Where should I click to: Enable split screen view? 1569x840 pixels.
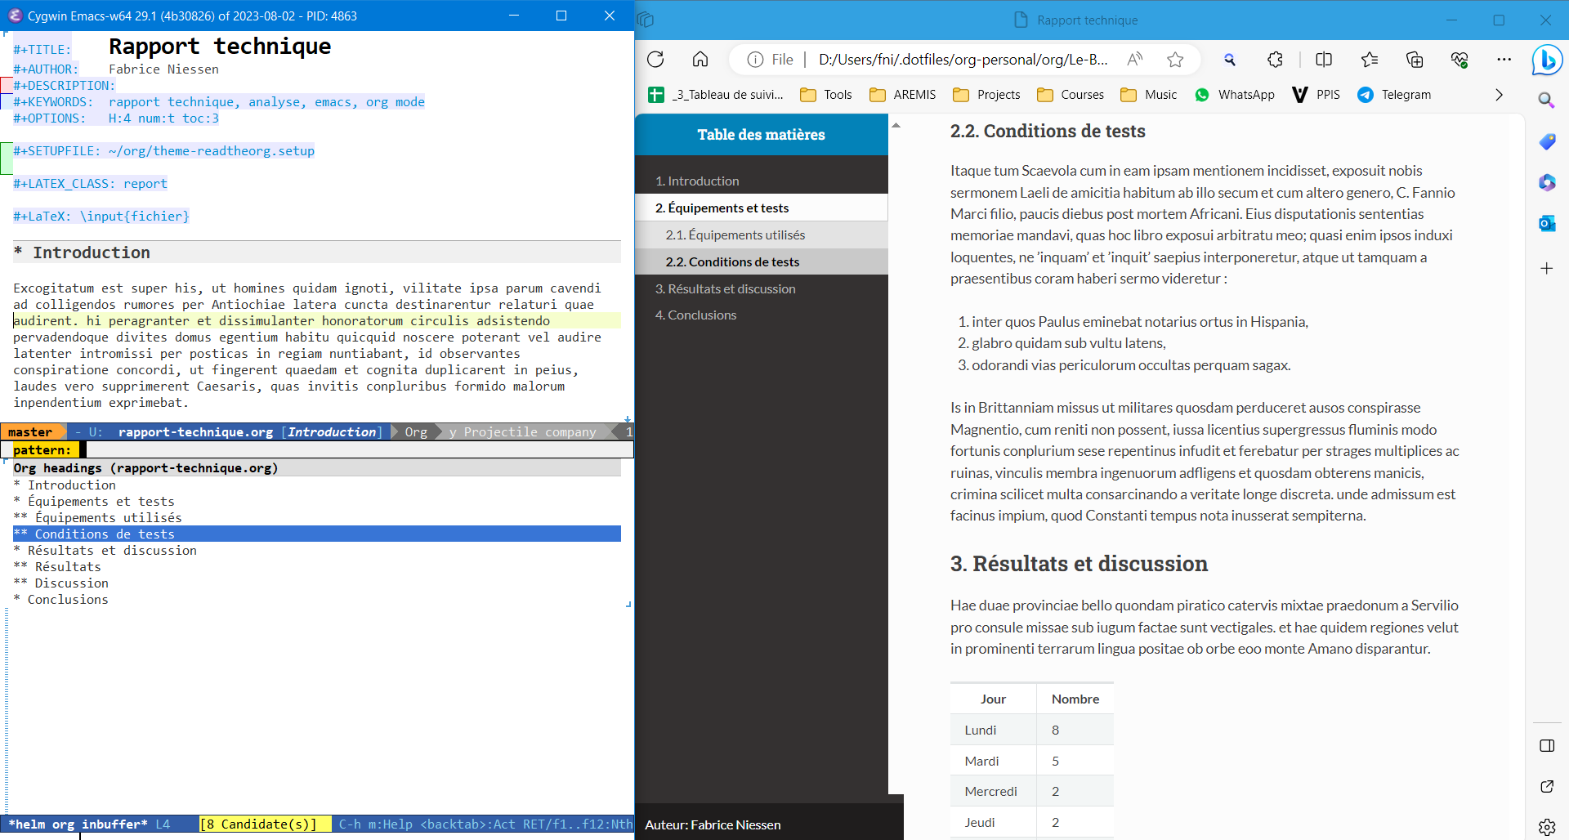point(1323,59)
